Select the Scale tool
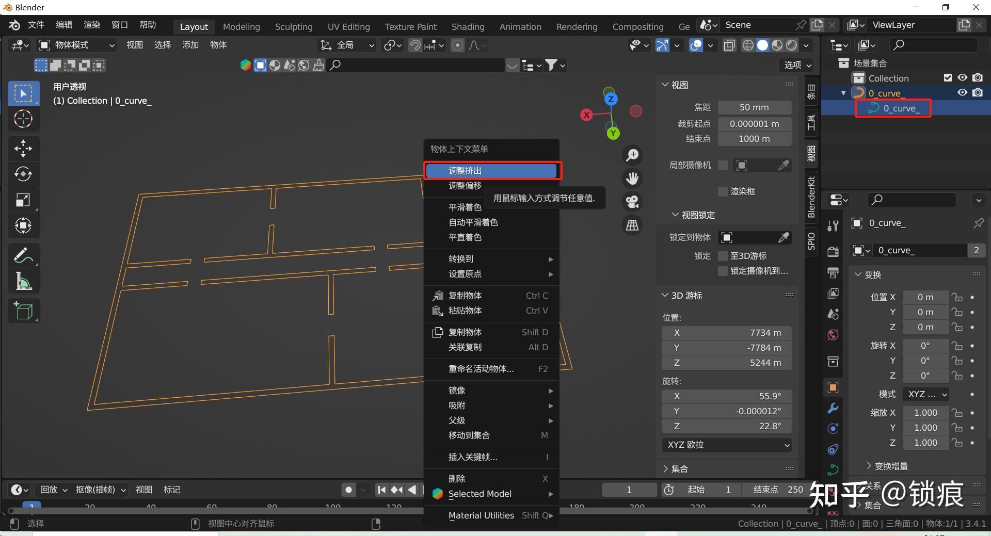This screenshot has height=536, width=991. click(x=23, y=200)
